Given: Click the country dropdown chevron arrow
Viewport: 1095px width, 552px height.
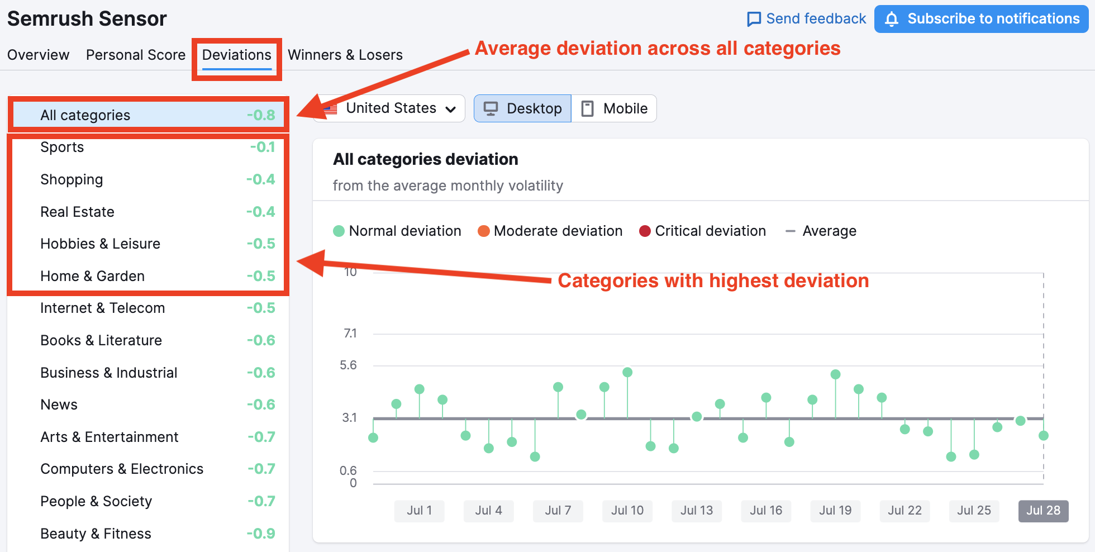Looking at the screenshot, I should pyautogui.click(x=451, y=109).
